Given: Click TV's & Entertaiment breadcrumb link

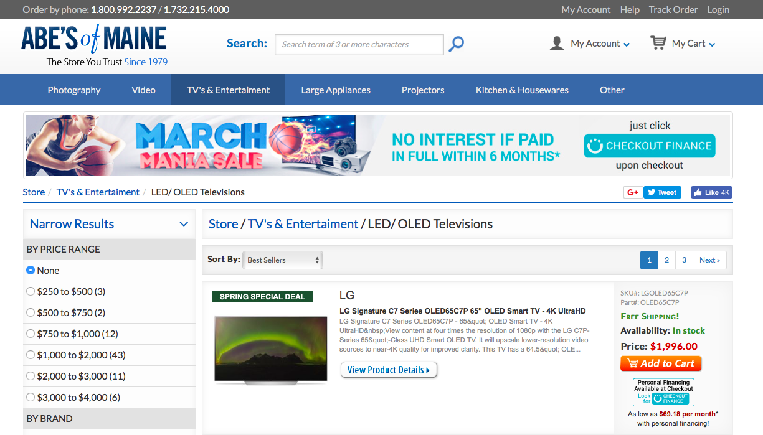Looking at the screenshot, I should [98, 192].
